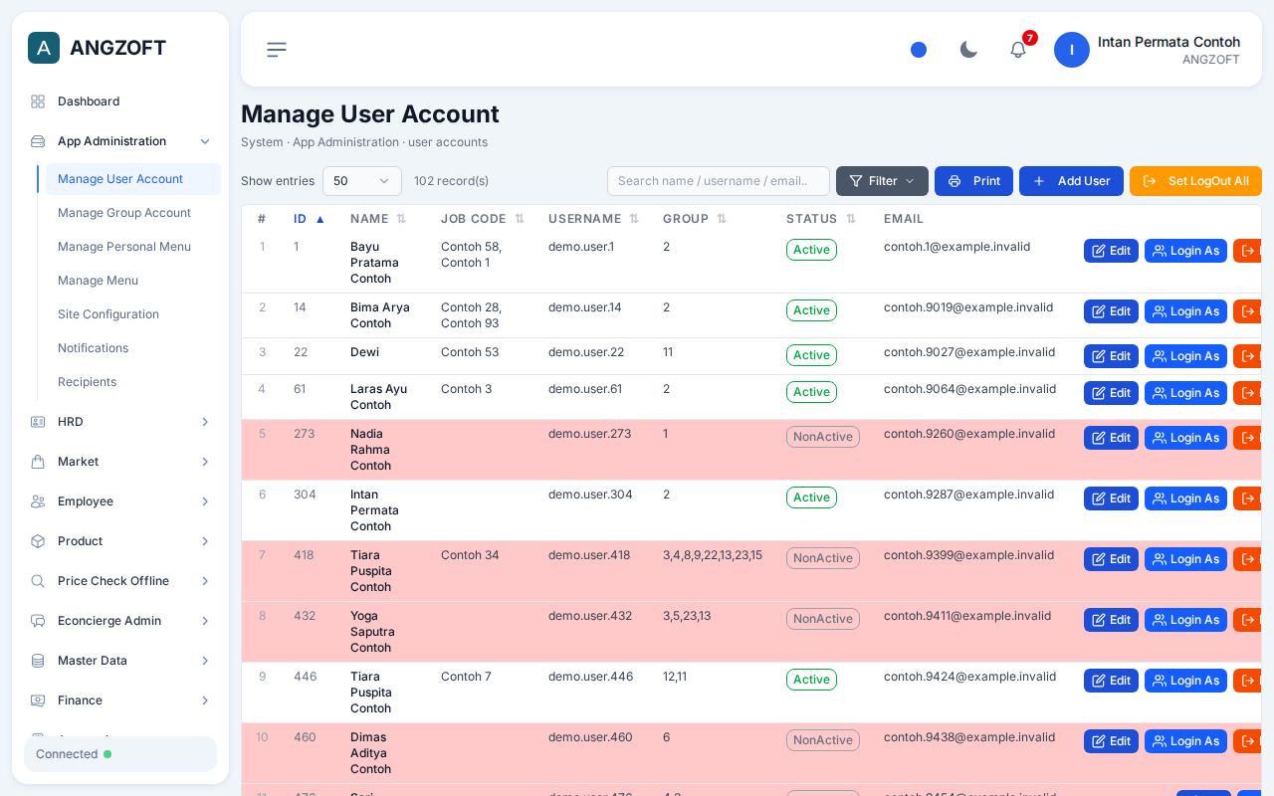Expand Market sidebar menu

(x=120, y=462)
